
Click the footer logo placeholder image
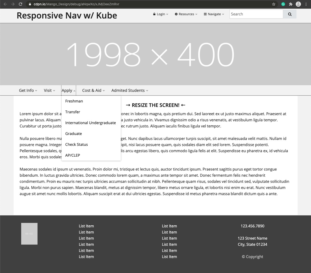pos(29,234)
